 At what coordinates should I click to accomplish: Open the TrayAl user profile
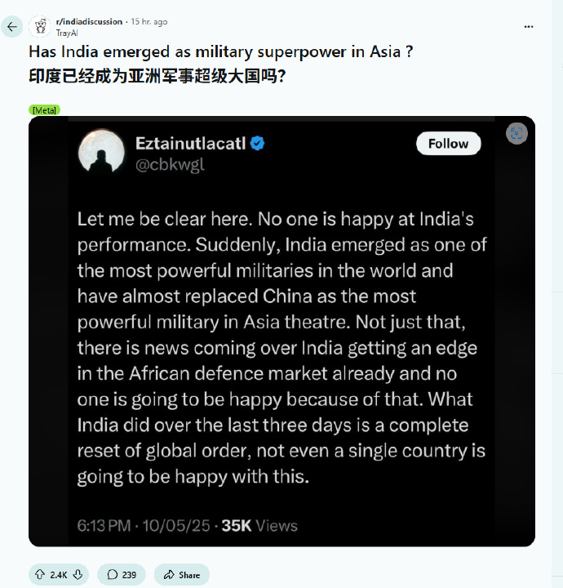[x=67, y=32]
